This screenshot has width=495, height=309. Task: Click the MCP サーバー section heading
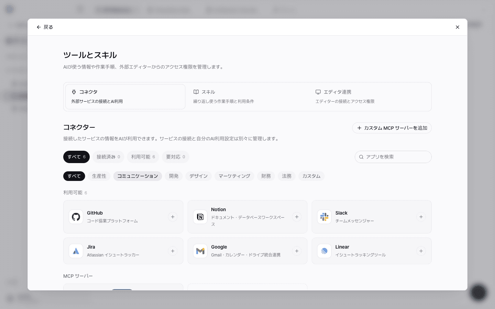[x=78, y=276]
